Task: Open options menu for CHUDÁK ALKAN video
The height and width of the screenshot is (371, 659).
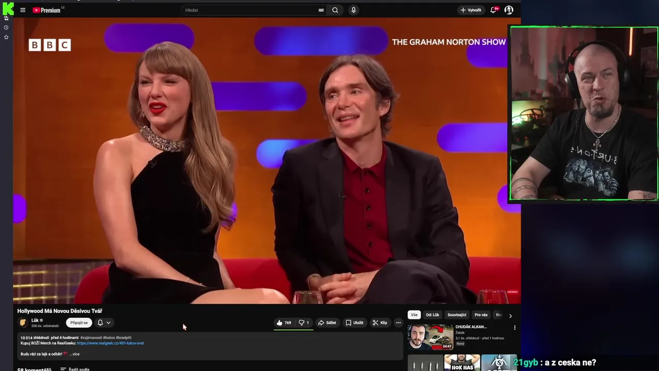Action: (x=514, y=328)
